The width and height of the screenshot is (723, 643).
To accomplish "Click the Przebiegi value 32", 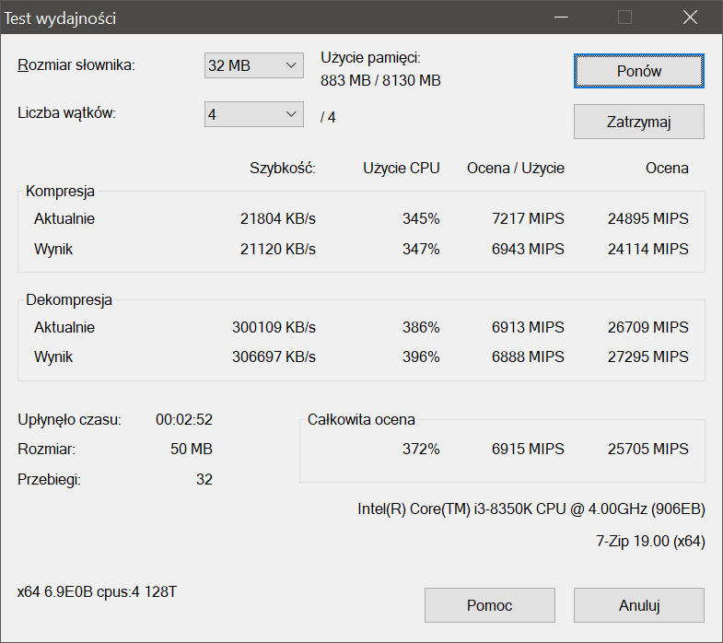I will pyautogui.click(x=204, y=480).
